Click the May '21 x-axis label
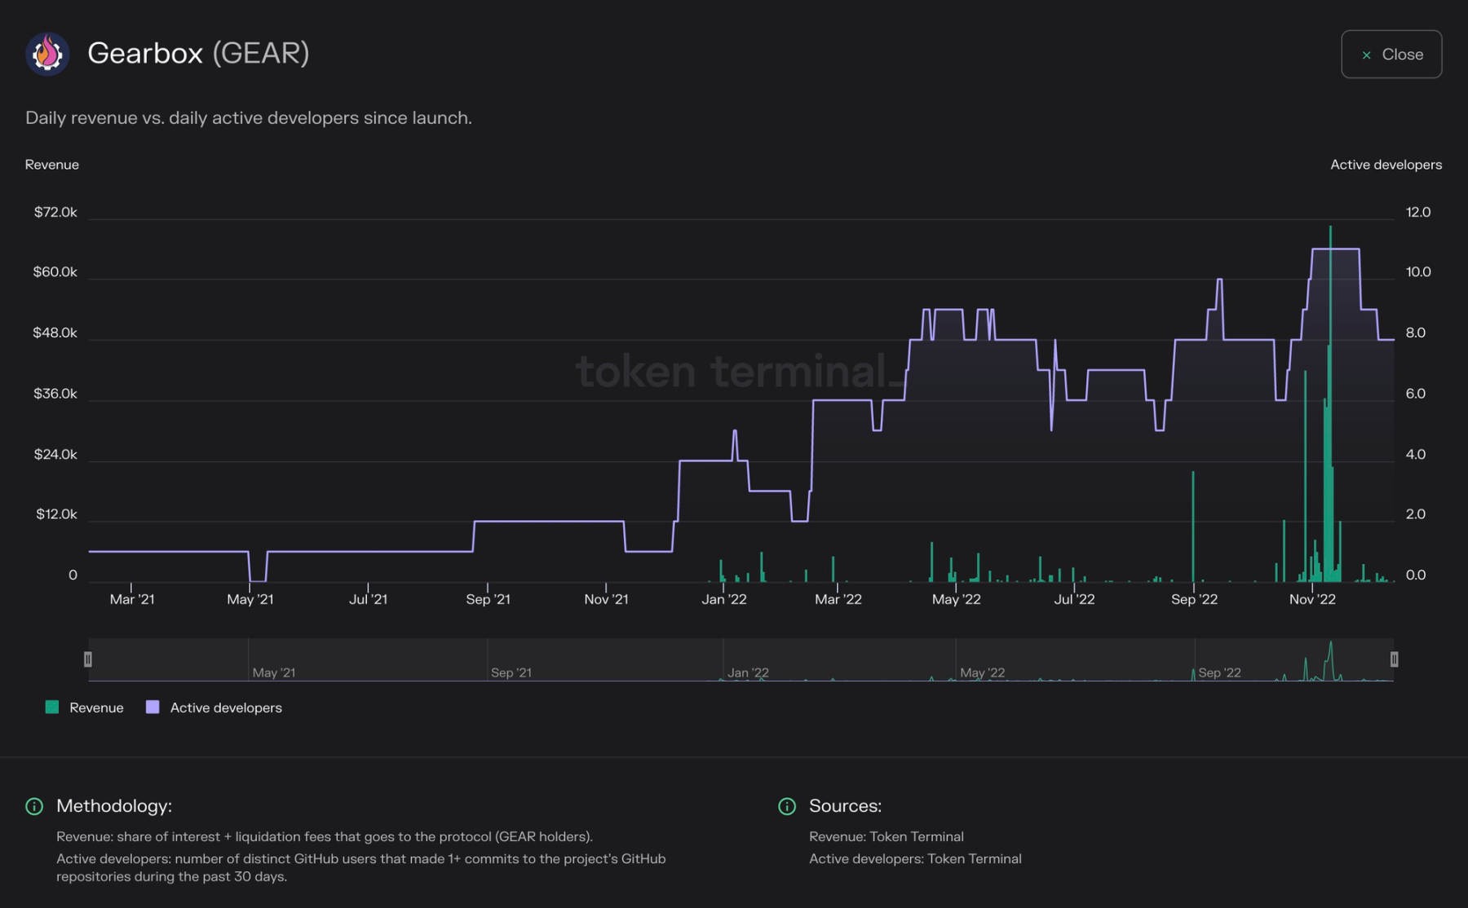This screenshot has width=1468, height=908. (x=250, y=599)
